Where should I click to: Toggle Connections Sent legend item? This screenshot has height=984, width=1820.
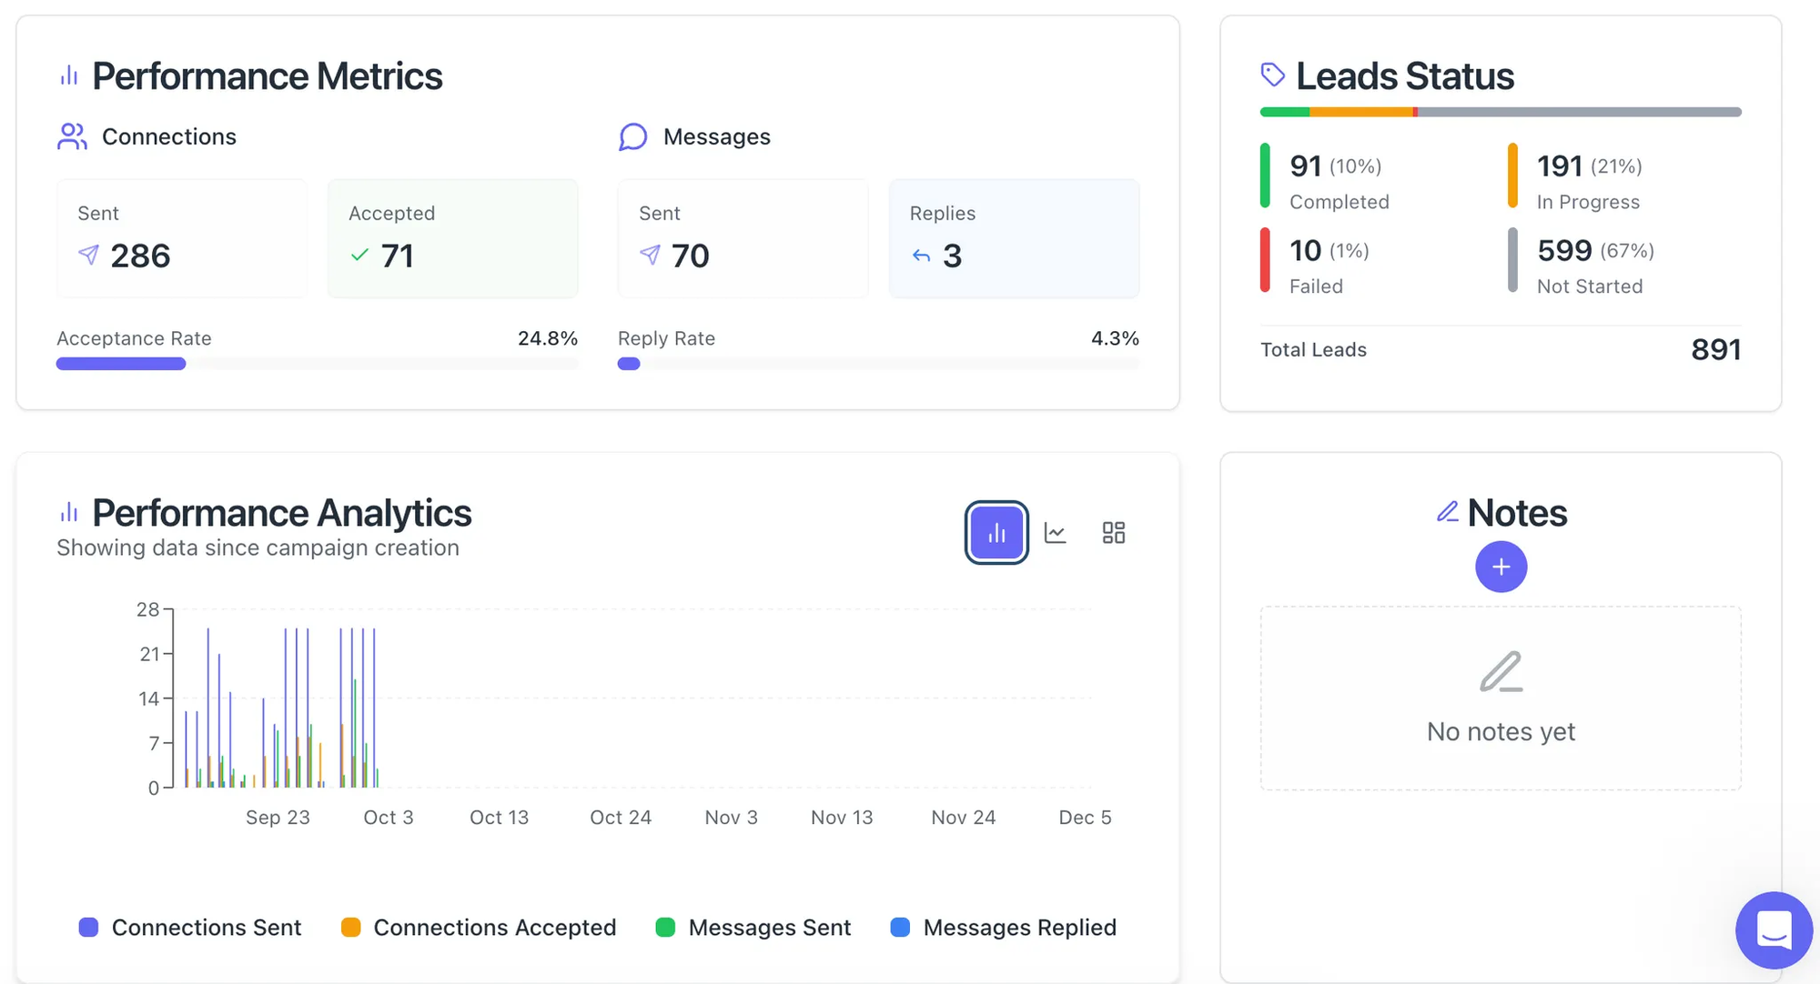coord(190,928)
